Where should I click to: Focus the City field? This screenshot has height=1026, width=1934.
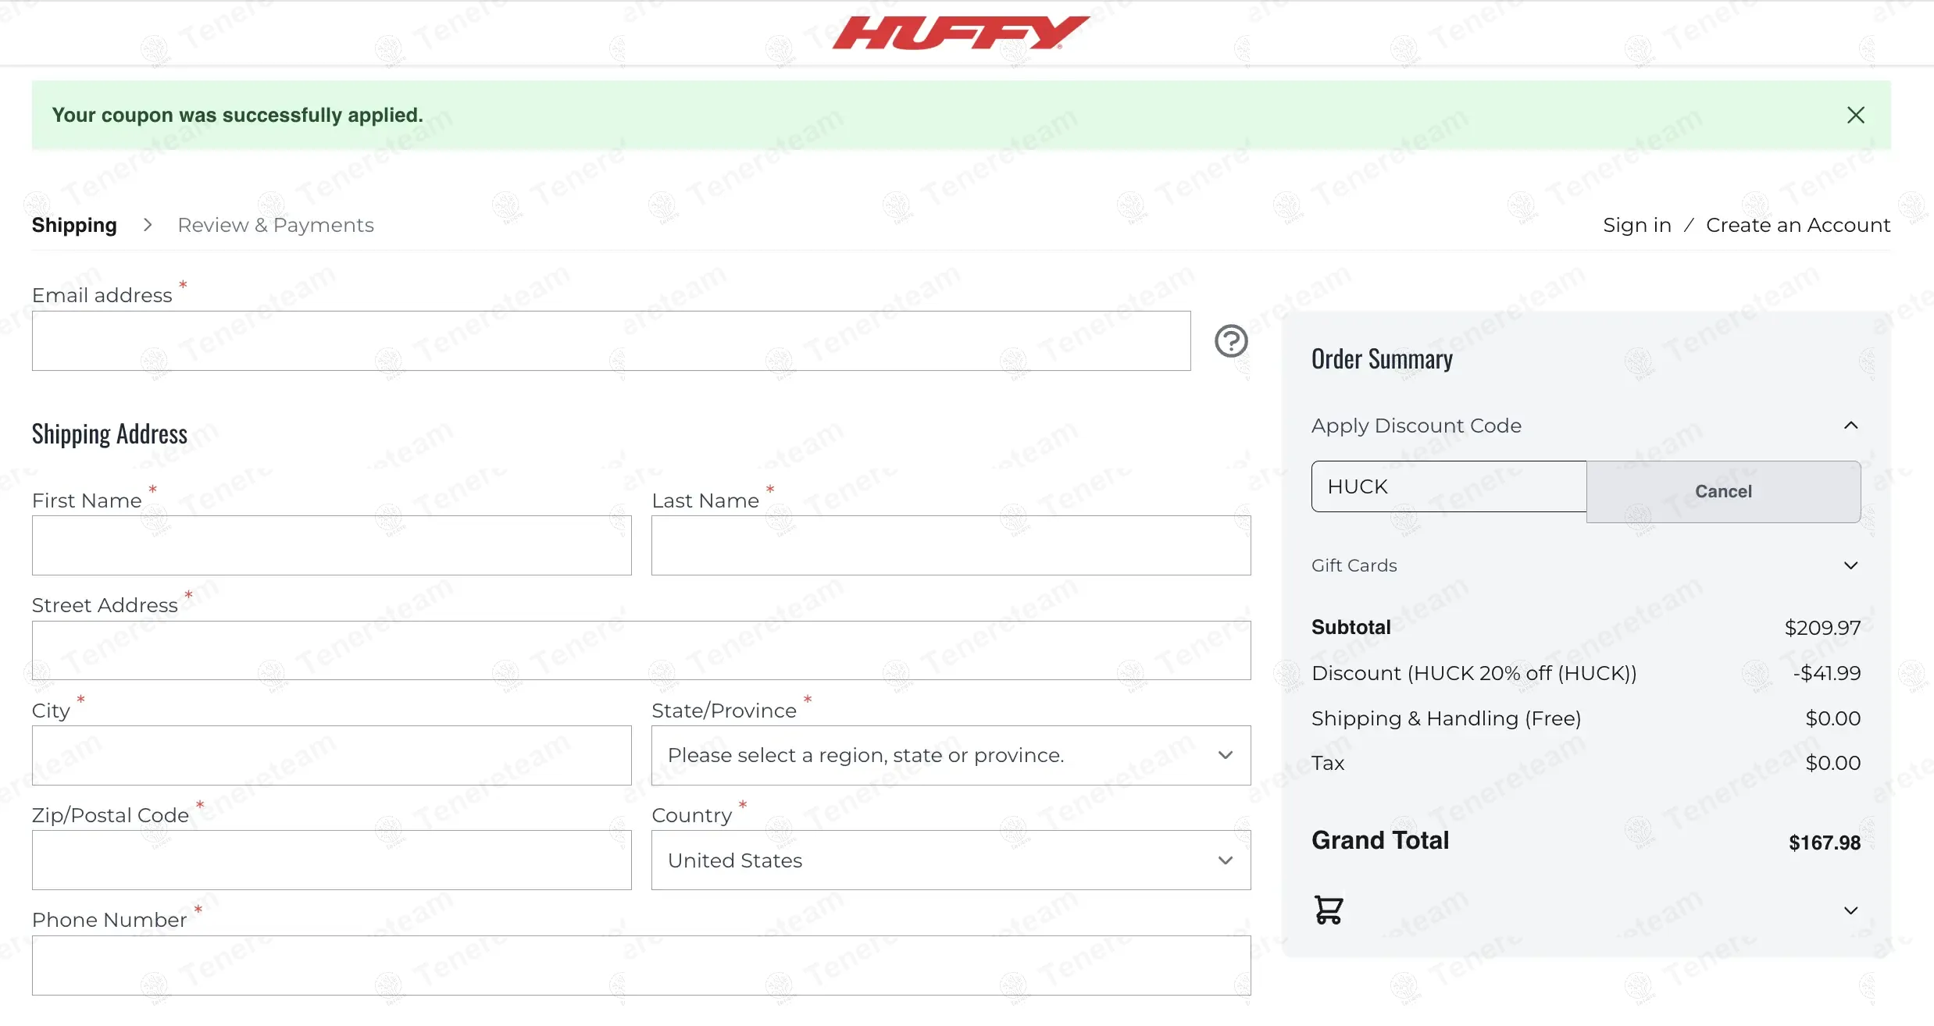pos(331,756)
